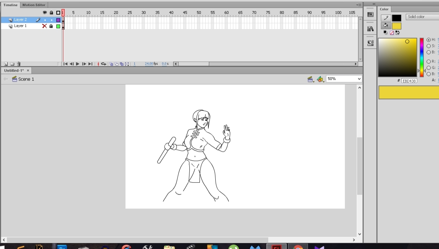Image resolution: width=439 pixels, height=249 pixels.
Task: Click the yellow fill color swatch
Action: pyautogui.click(x=396, y=26)
